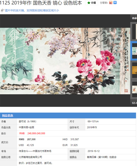137x166 pixels.
Task: Select the first thumbnail in side strip
Action: (x=135, y=32)
